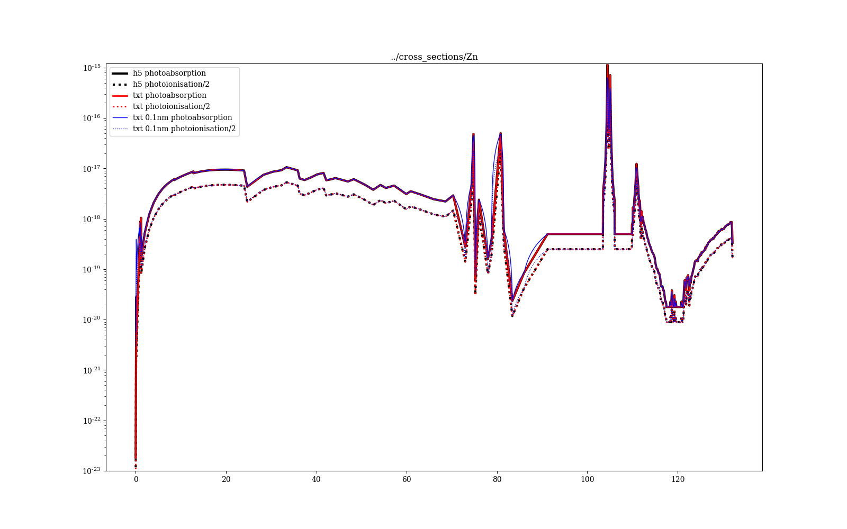Click the plot title ../cross_sections/Zn
The height and width of the screenshot is (529, 847).
pyautogui.click(x=434, y=57)
